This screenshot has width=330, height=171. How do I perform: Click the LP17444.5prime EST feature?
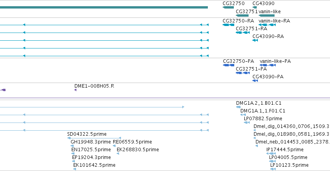pos(271,154)
